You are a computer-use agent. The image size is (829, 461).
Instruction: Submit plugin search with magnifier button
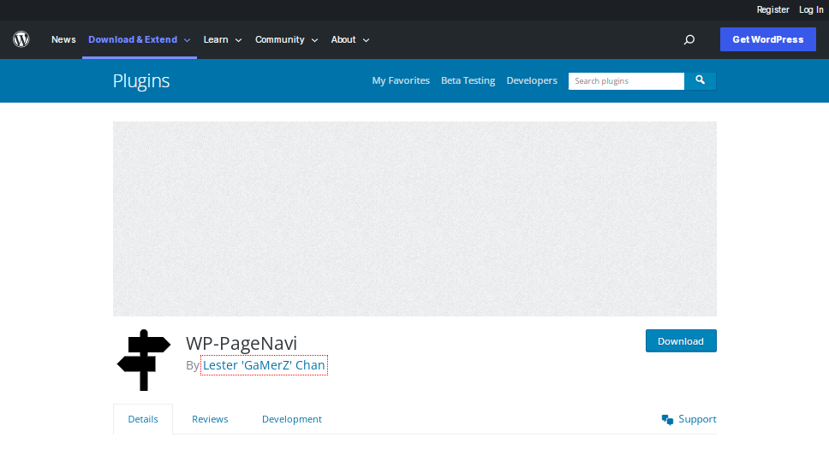[700, 80]
